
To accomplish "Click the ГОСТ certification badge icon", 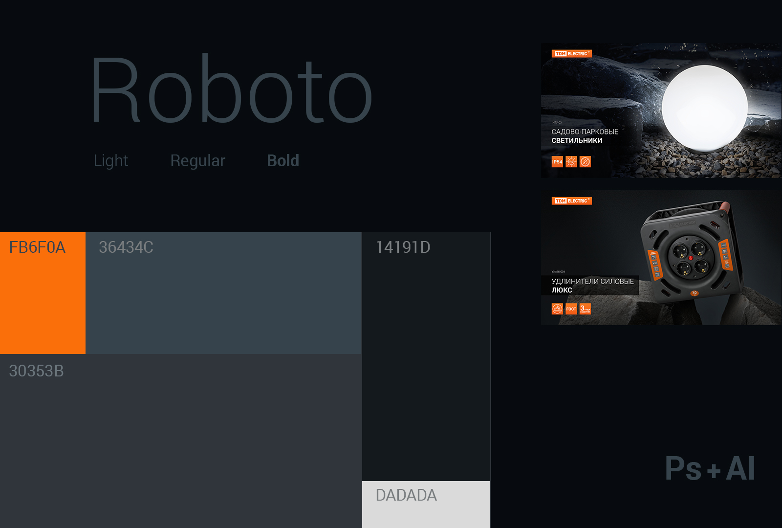I will [x=571, y=309].
